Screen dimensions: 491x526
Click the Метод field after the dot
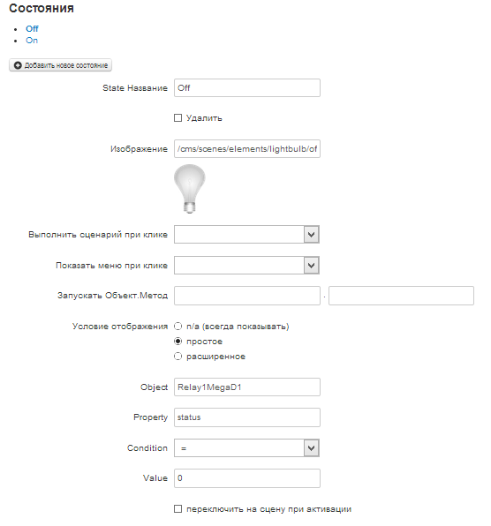pos(402,296)
